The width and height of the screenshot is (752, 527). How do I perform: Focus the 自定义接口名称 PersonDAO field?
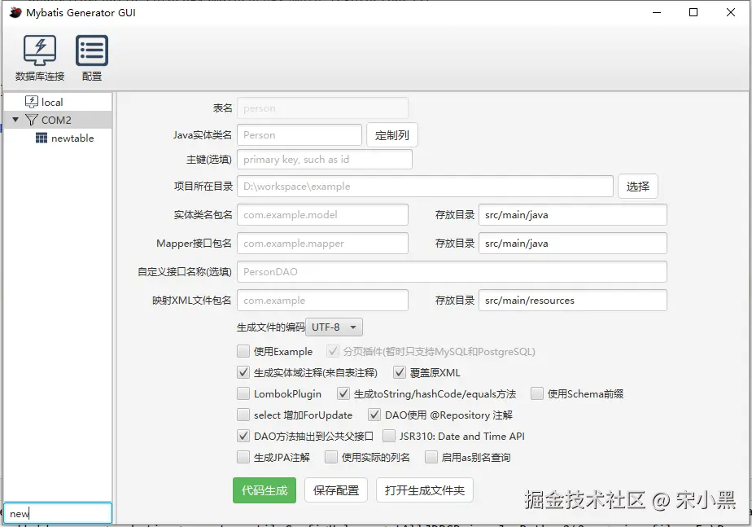pos(452,272)
